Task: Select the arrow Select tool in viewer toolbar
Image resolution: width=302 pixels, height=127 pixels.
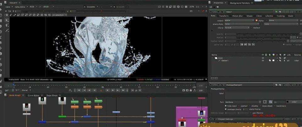Action: pos(7,20)
